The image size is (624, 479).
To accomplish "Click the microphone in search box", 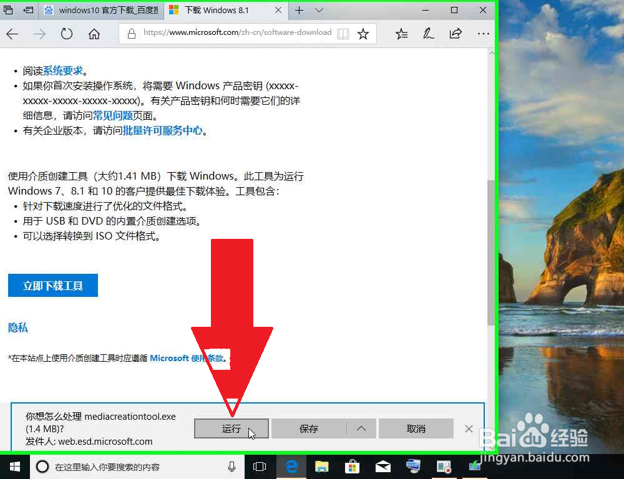I will pyautogui.click(x=232, y=467).
